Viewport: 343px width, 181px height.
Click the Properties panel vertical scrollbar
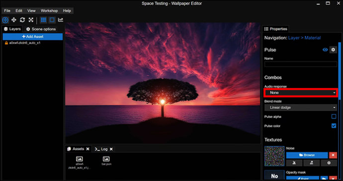(340, 71)
